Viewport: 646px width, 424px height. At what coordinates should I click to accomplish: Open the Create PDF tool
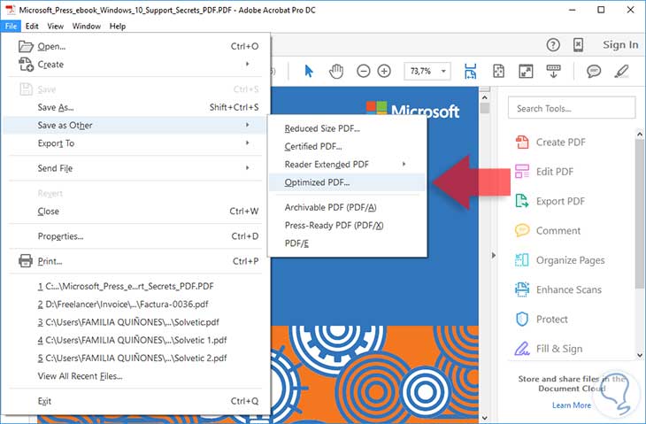click(x=550, y=143)
